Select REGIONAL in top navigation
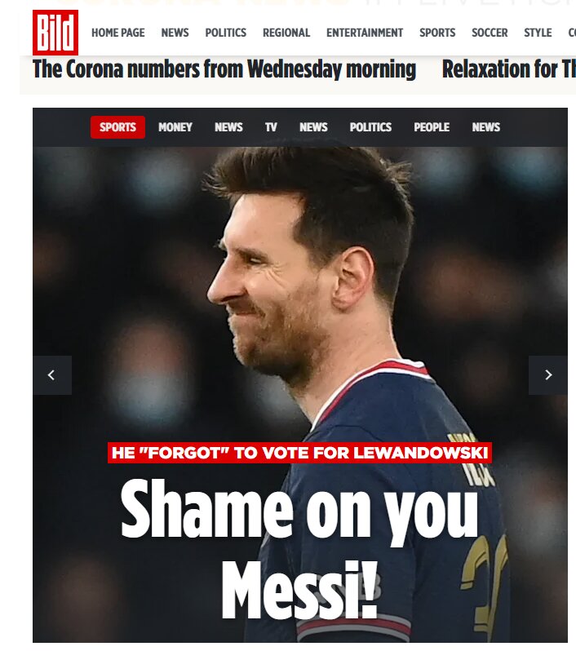Viewport: 576px width, 651px height. pos(286,33)
